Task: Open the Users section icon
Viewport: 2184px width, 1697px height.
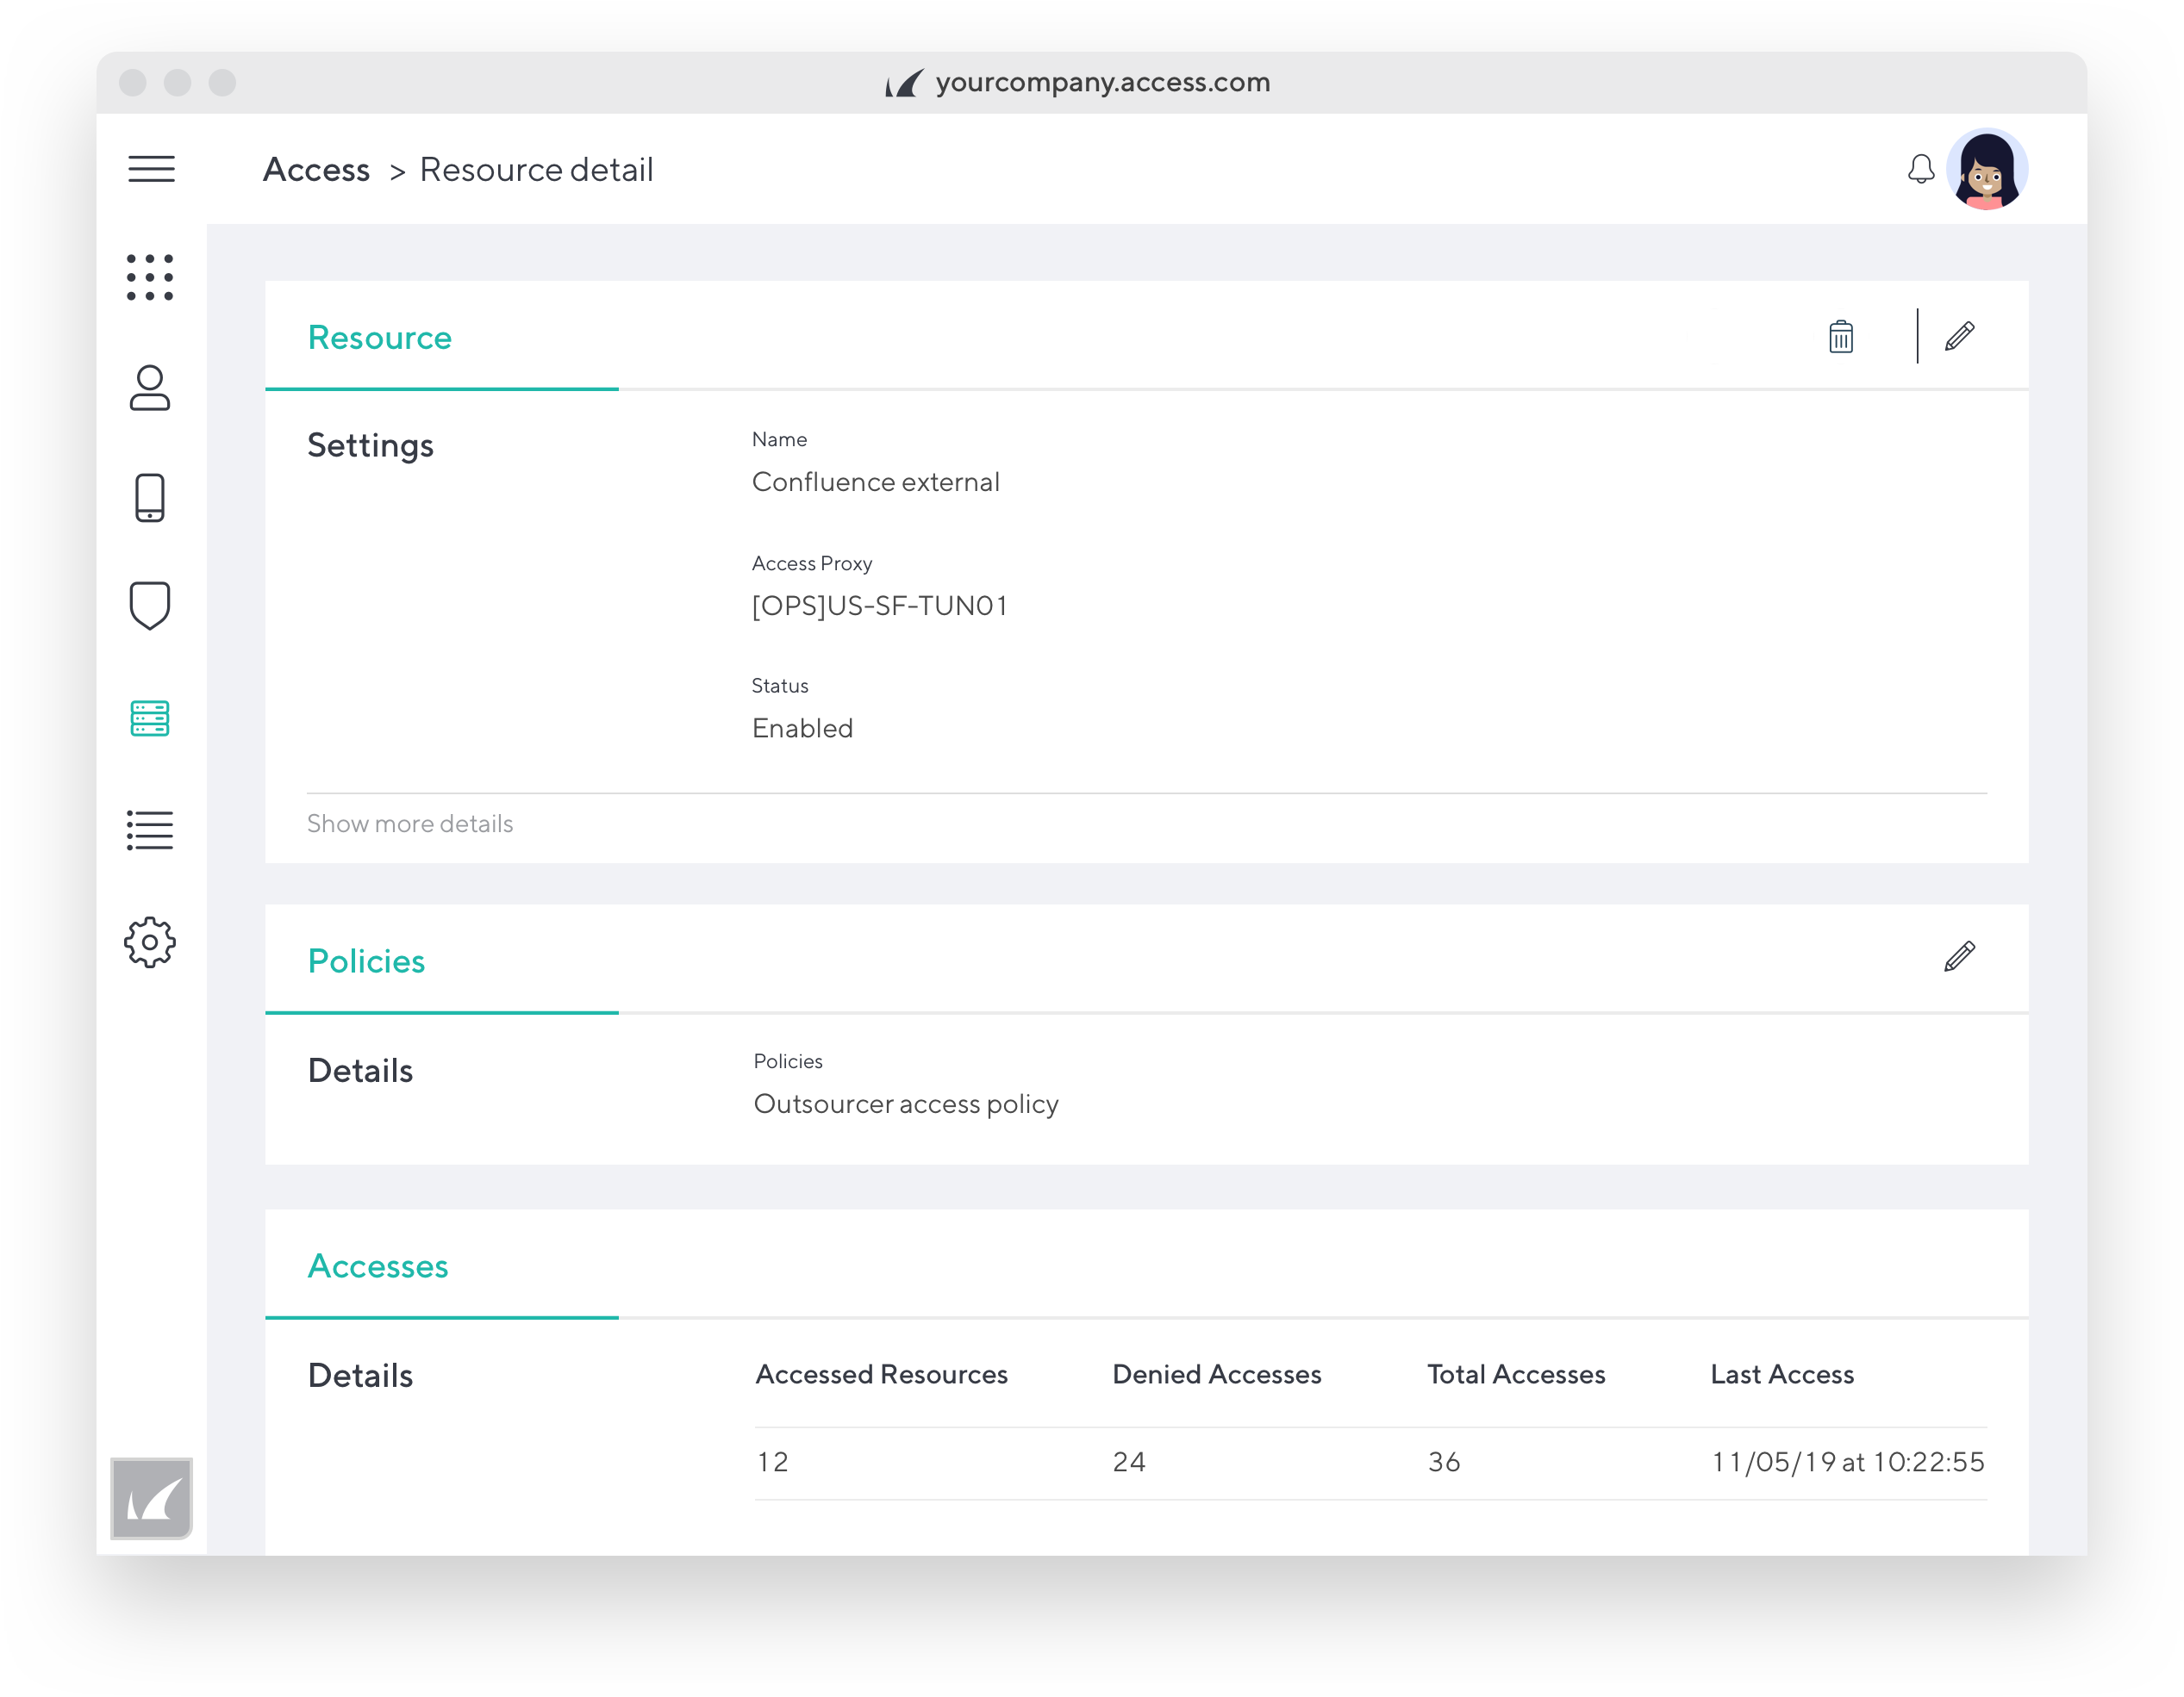Action: pyautogui.click(x=150, y=388)
